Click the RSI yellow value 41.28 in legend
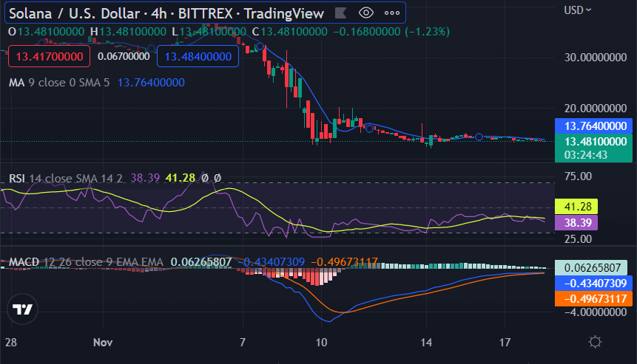637x364 pixels. click(181, 179)
